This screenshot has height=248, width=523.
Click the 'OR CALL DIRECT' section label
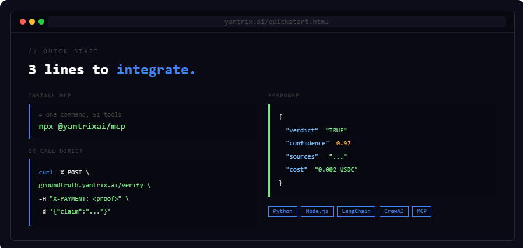pos(56,151)
